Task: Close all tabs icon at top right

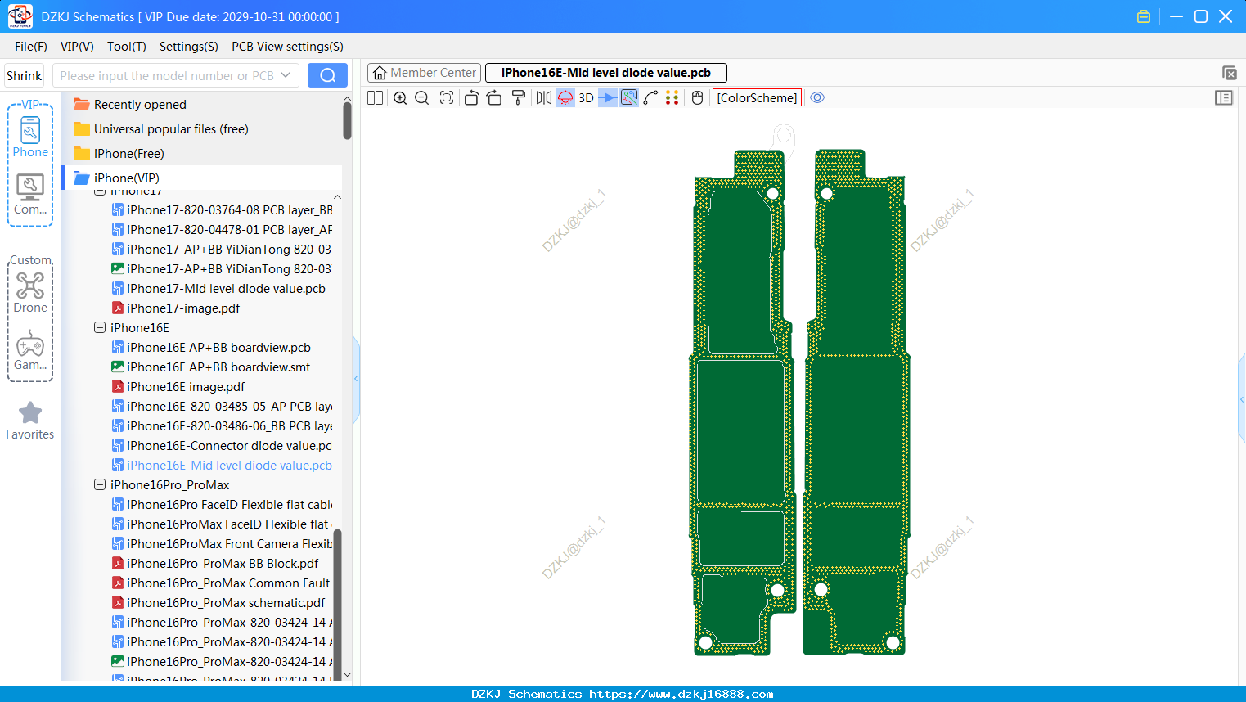Action: click(1230, 73)
